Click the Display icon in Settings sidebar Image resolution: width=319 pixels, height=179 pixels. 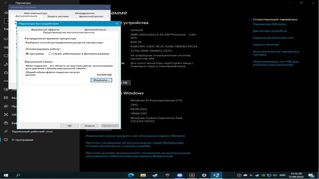6,39
